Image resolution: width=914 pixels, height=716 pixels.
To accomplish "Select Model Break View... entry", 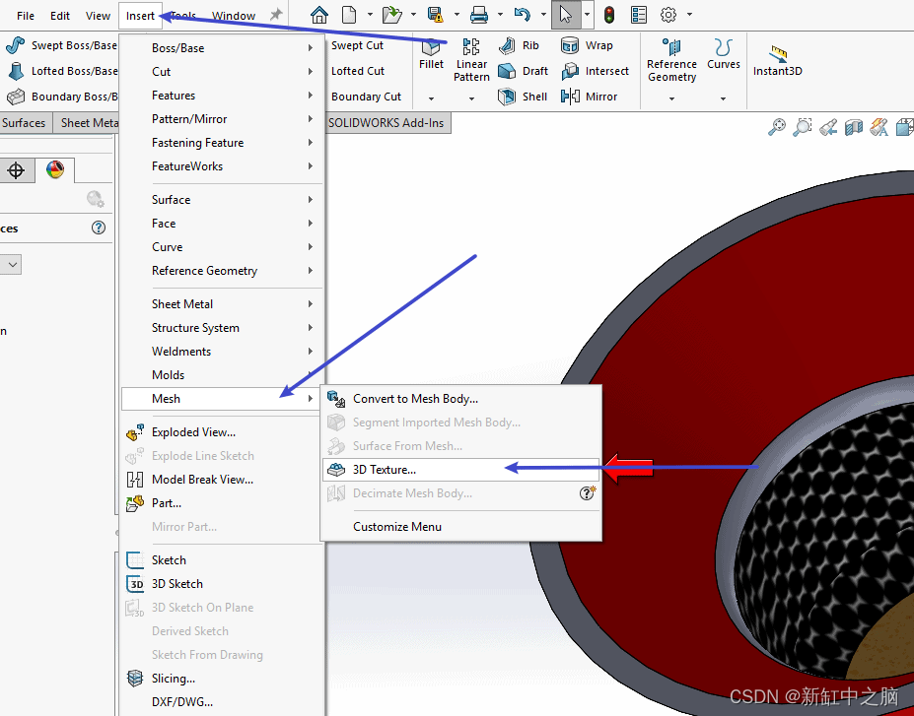I will pyautogui.click(x=222, y=479).
